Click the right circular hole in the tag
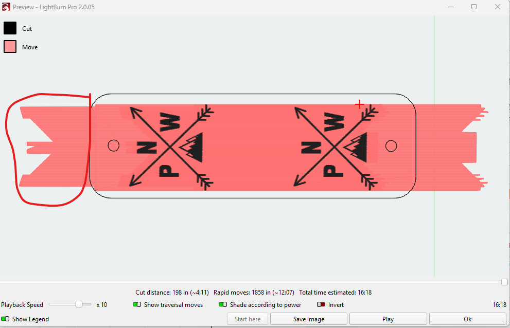Viewport: 510px width, 328px height. coord(391,146)
